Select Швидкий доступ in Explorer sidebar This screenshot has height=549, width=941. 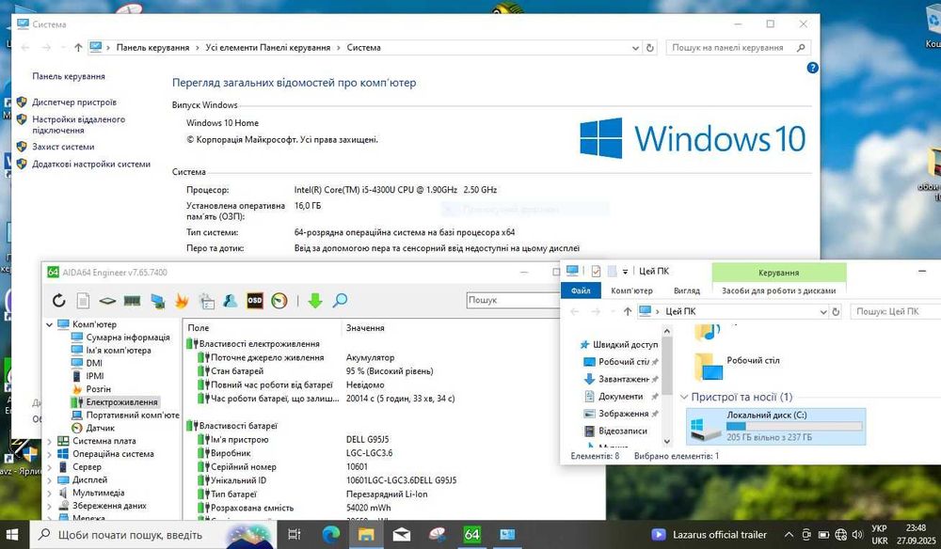(x=619, y=345)
